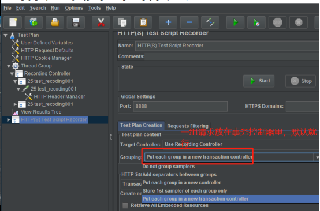Screen dimensions: 320x211
Task: Click the Toggle enable/disable icon
Action: (210, 22)
